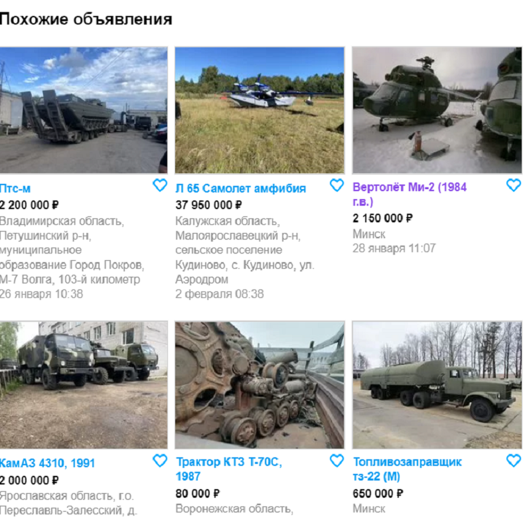Screen dimensions: 531x517
Task: Favorite the Топливозаправщик тз-22 heart icon
Action: [513, 461]
